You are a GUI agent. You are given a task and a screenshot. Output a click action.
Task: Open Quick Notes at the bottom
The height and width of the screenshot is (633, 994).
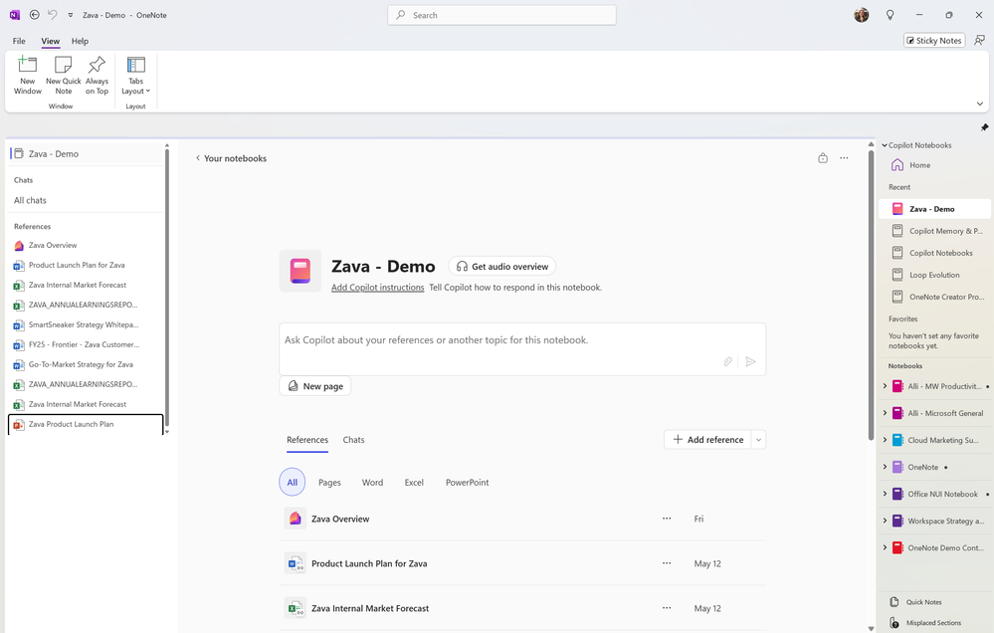pyautogui.click(x=916, y=602)
